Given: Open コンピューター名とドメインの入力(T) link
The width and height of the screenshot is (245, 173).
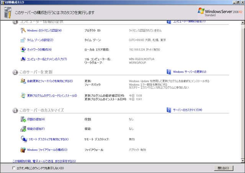Looking at the screenshot, I should [x=47, y=59].
